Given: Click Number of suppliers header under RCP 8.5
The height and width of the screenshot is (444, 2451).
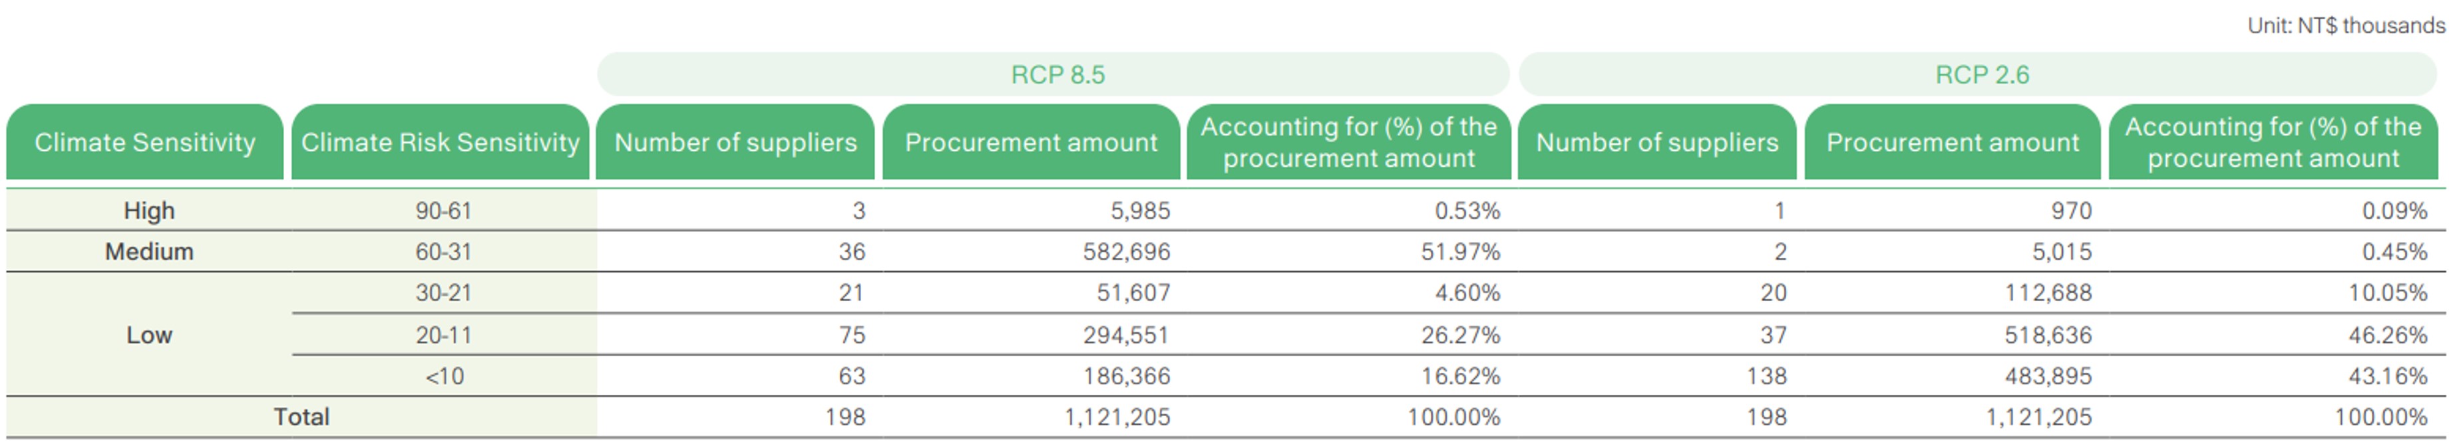Looking at the screenshot, I should [735, 143].
